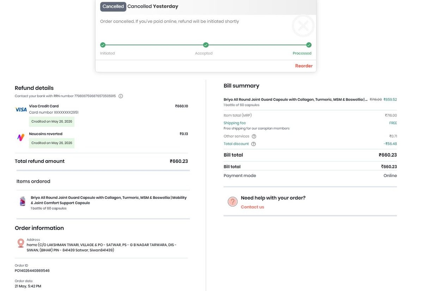Open the Total discount help icon
The height and width of the screenshot is (291, 423).
click(253, 144)
